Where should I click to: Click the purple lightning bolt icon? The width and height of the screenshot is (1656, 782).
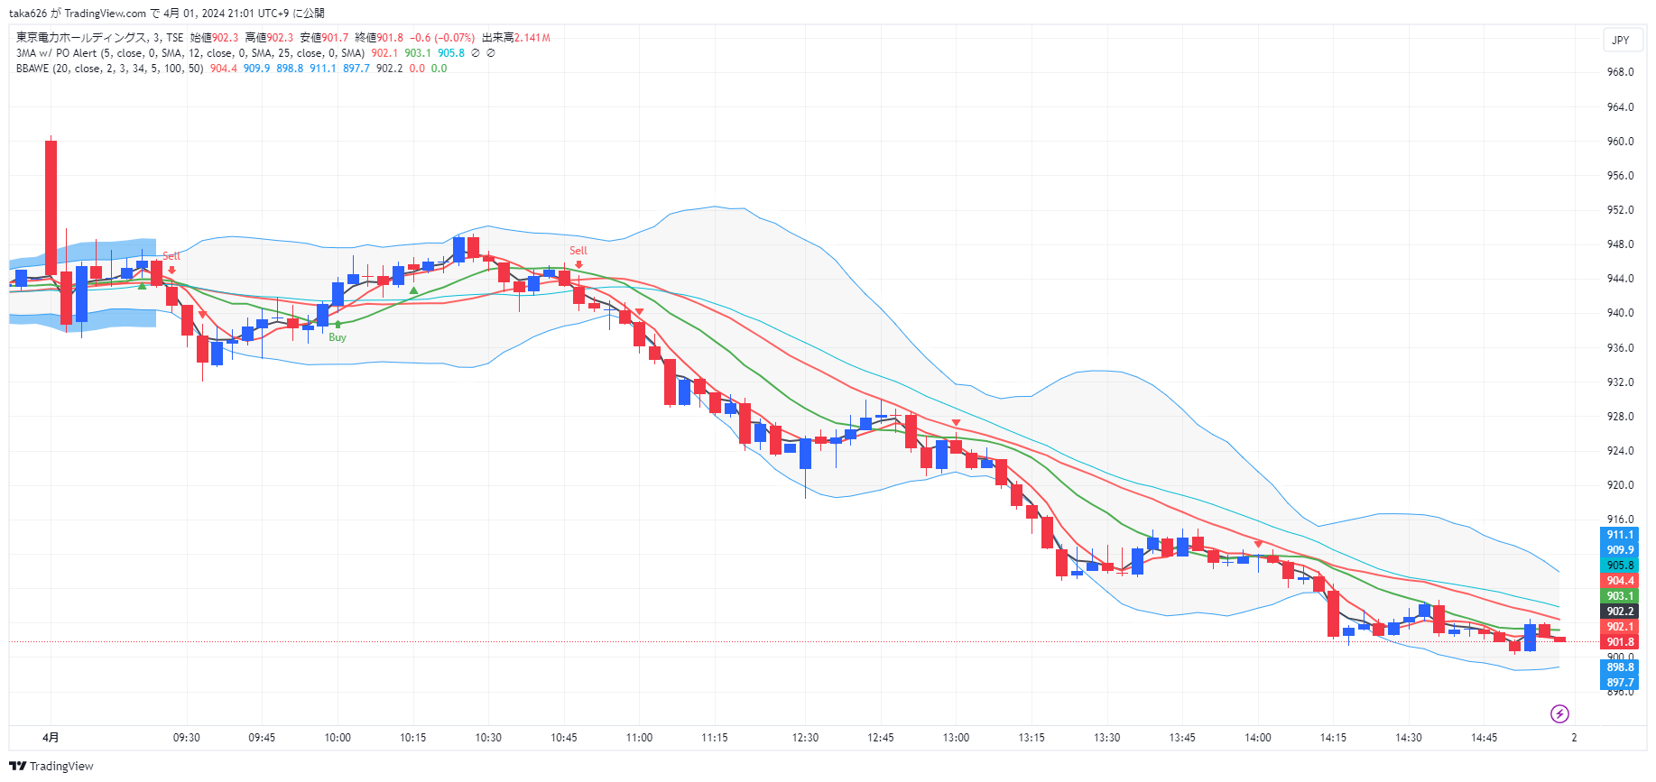pos(1559,714)
